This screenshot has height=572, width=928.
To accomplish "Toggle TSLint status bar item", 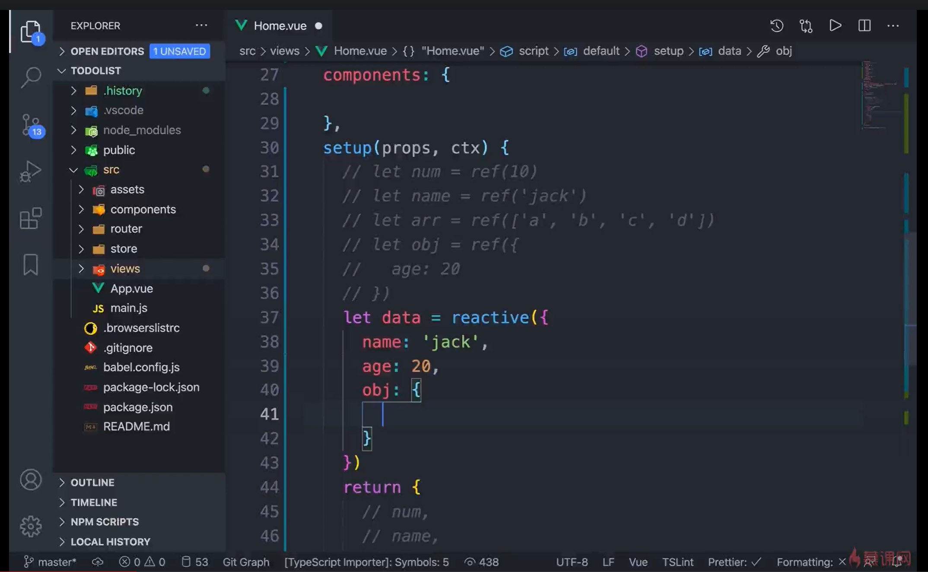I will point(677,562).
